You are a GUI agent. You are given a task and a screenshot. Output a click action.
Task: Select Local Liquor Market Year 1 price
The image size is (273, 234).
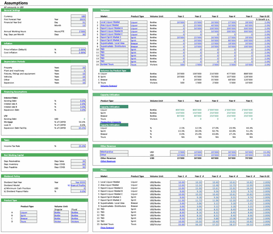pyautogui.click(x=177, y=182)
